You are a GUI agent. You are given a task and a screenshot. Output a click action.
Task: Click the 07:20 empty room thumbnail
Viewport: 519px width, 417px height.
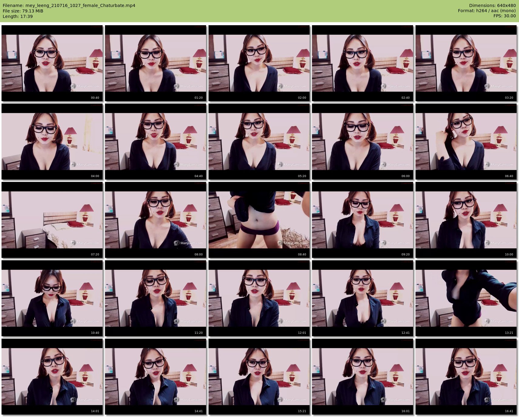click(x=52, y=220)
